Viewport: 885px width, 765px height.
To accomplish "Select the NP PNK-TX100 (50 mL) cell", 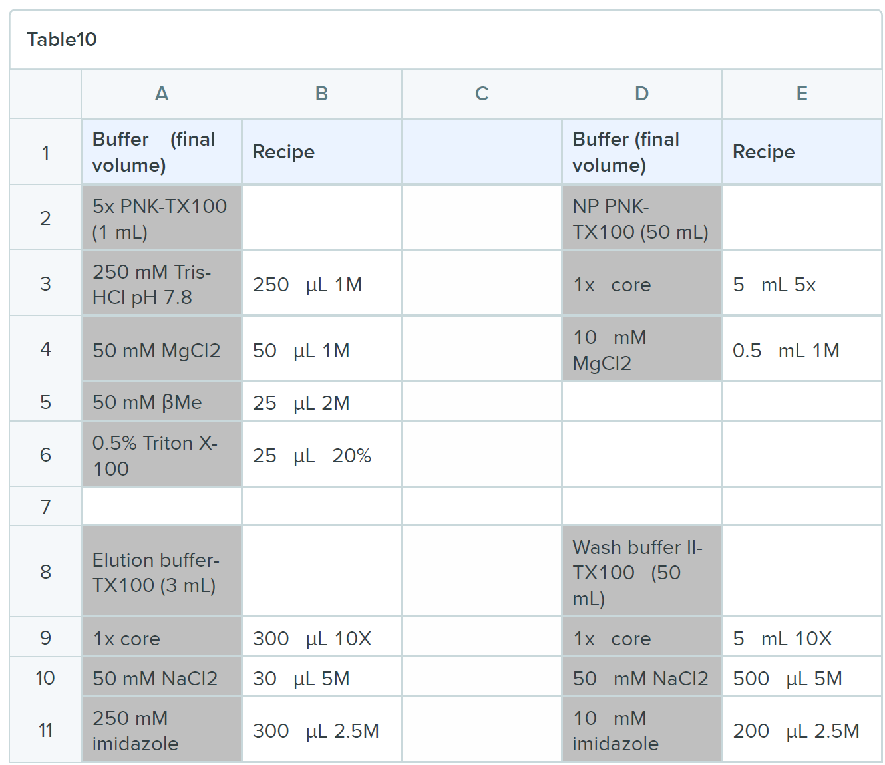I will tap(641, 218).
